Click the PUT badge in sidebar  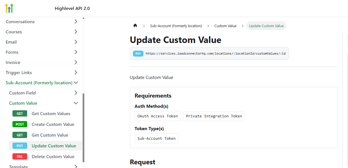20,146
